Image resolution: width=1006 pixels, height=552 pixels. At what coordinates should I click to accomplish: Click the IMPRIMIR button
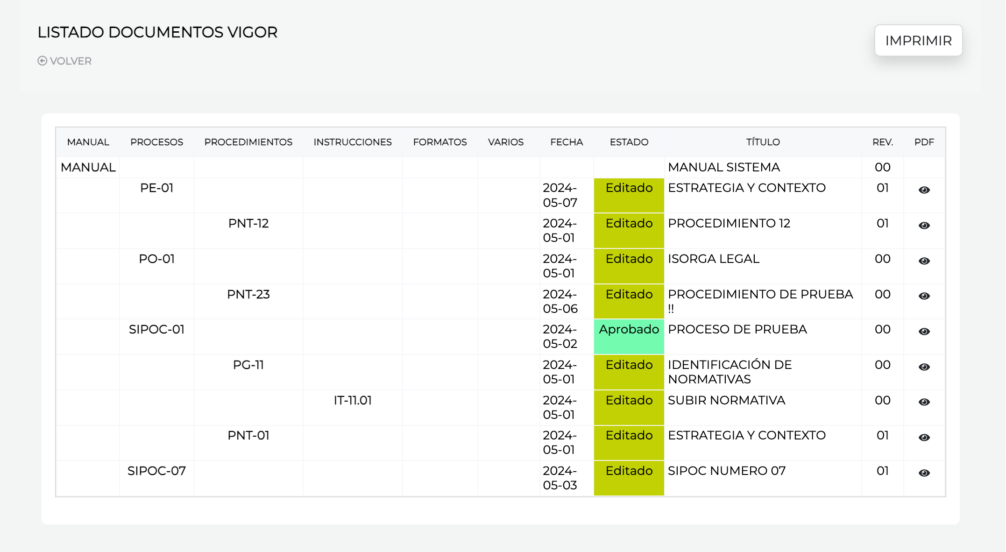[918, 41]
